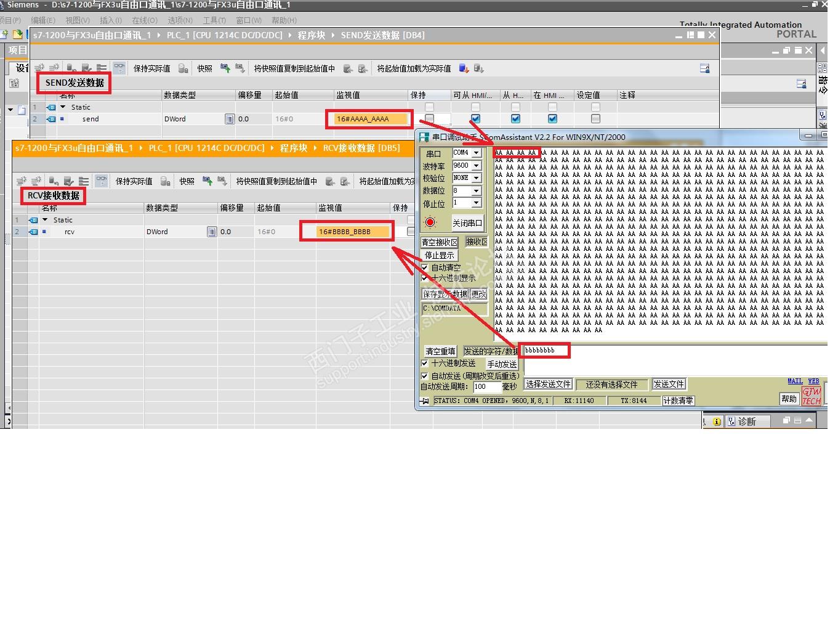Open the 串口 COM4 port dropdown
The image size is (830, 631).
click(x=476, y=153)
